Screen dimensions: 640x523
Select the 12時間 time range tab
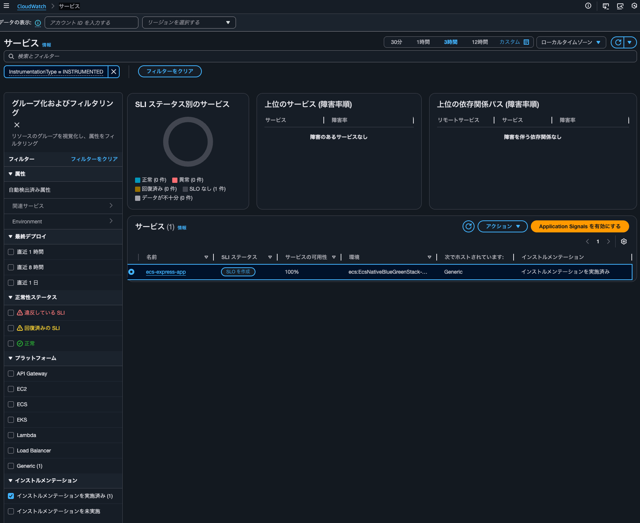point(479,42)
